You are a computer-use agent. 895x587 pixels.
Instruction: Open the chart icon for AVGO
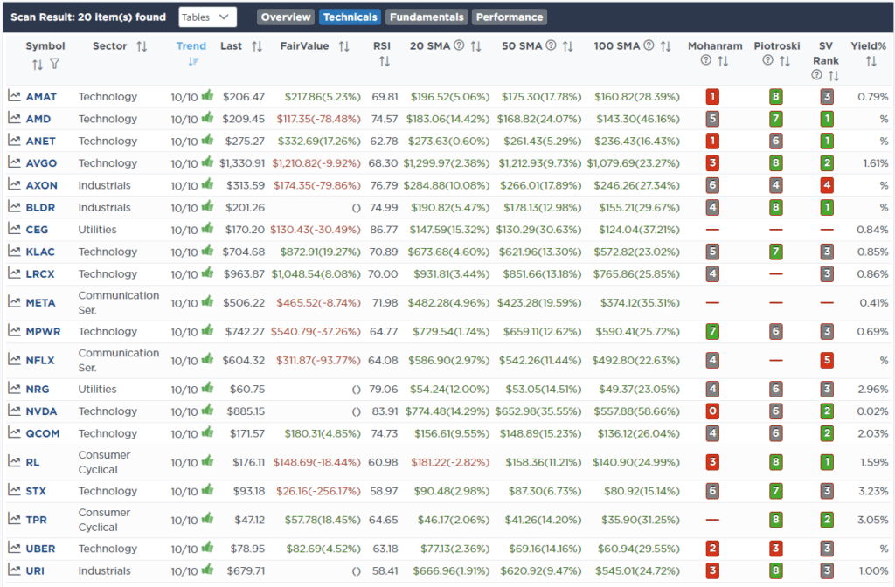[14, 162]
